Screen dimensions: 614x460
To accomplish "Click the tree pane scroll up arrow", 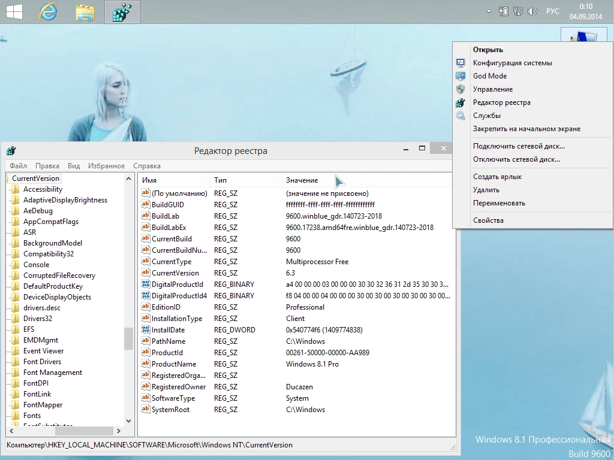I will point(128,178).
